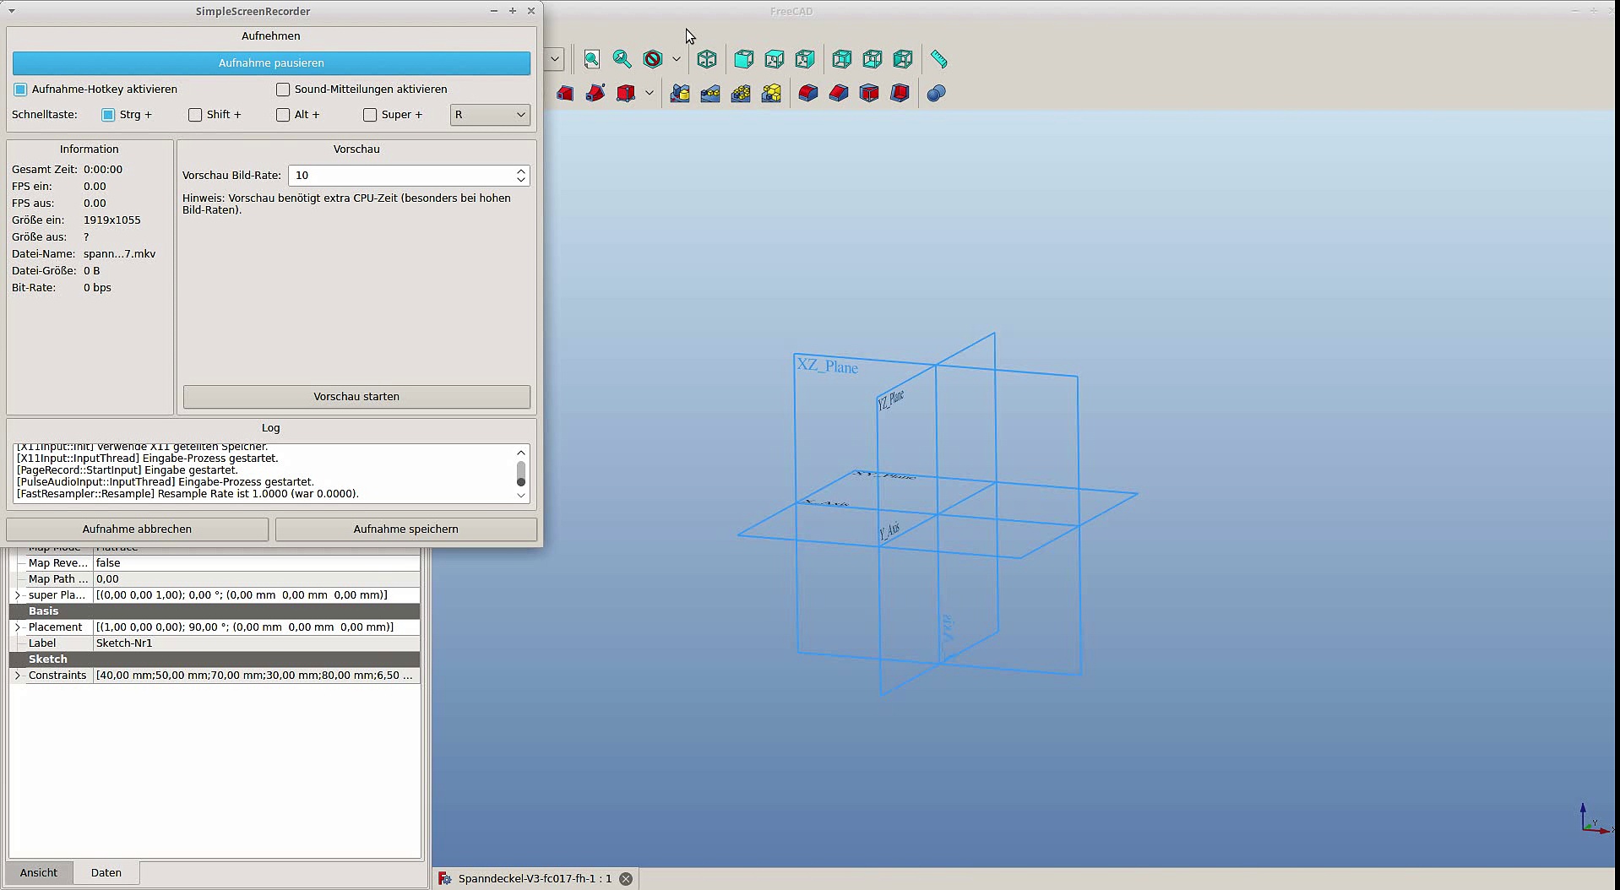Viewport: 1620px width, 890px height.
Task: Switch to the Daten tab
Action: [106, 872]
